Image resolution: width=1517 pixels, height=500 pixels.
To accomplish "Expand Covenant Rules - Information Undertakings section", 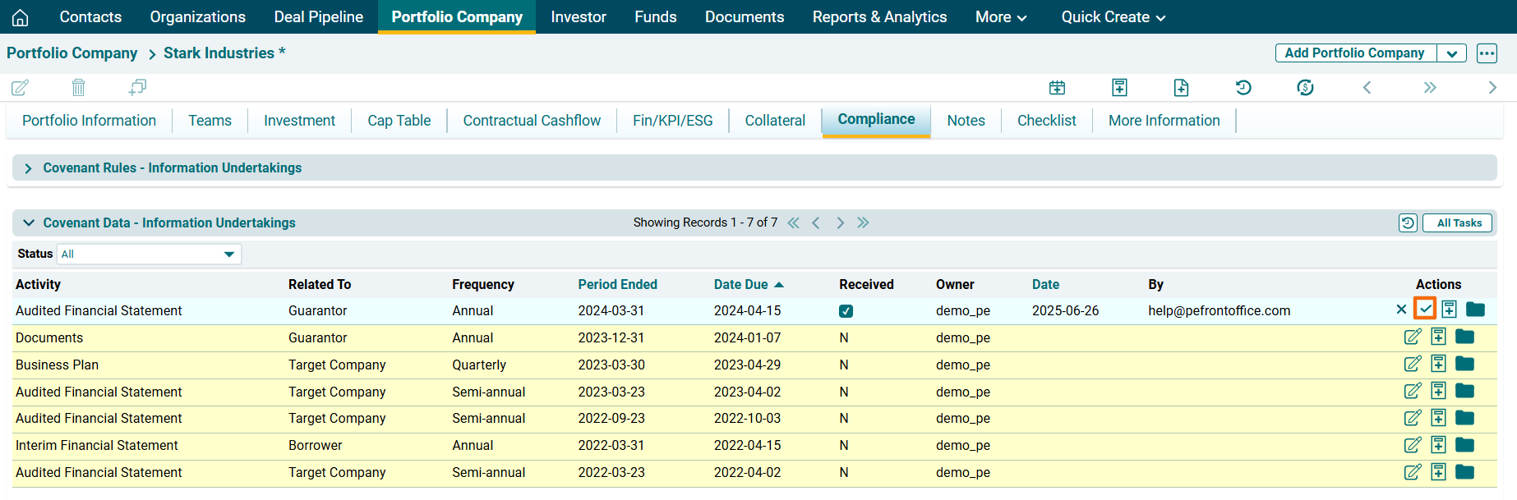I will click(x=28, y=168).
